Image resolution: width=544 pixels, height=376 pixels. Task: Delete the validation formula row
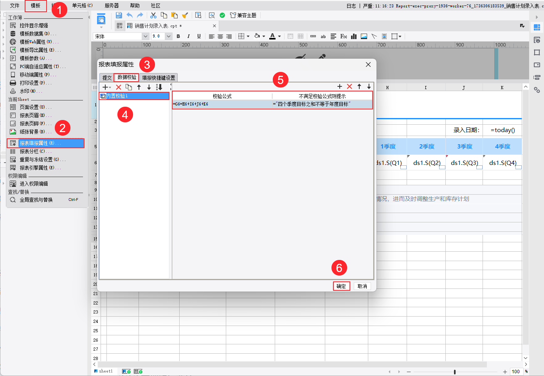tap(349, 86)
